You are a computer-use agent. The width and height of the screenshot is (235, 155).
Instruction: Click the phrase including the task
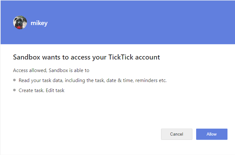(85, 80)
